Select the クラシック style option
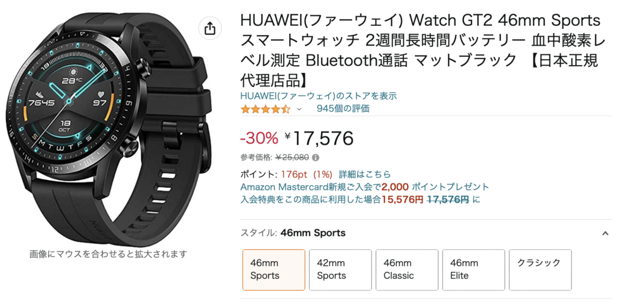 coord(540,270)
